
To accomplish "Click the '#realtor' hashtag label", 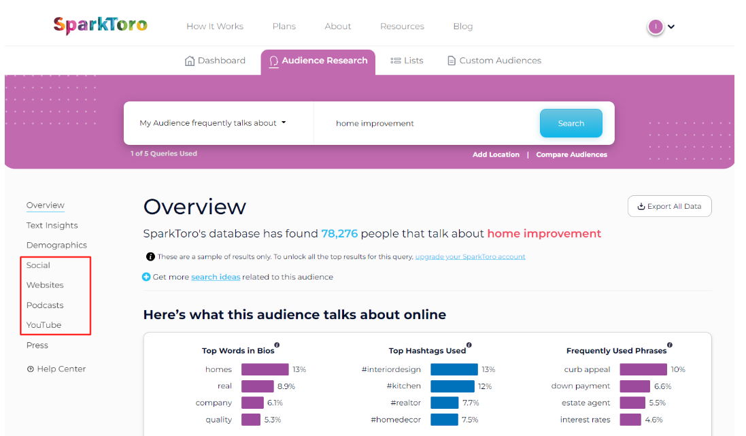I will (x=406, y=403).
